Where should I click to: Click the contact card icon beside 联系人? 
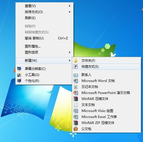[x=76, y=75]
